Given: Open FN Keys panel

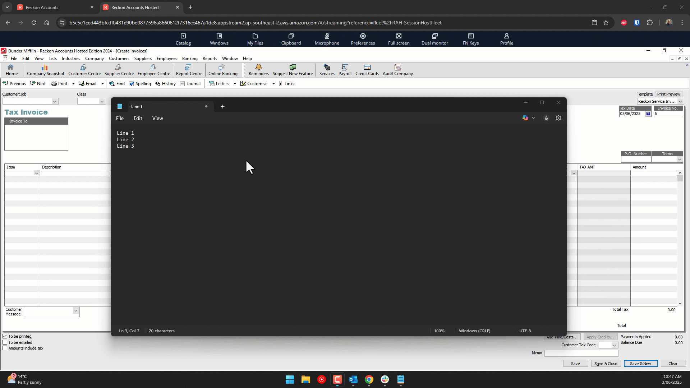Looking at the screenshot, I should pos(470,39).
